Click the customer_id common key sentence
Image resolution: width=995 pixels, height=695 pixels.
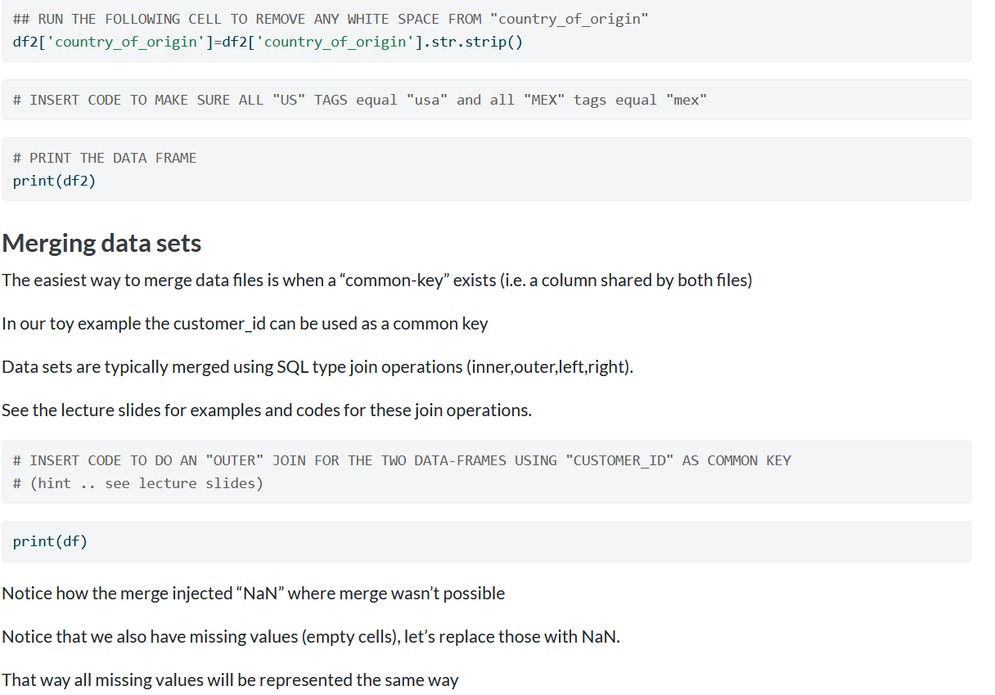tap(245, 323)
